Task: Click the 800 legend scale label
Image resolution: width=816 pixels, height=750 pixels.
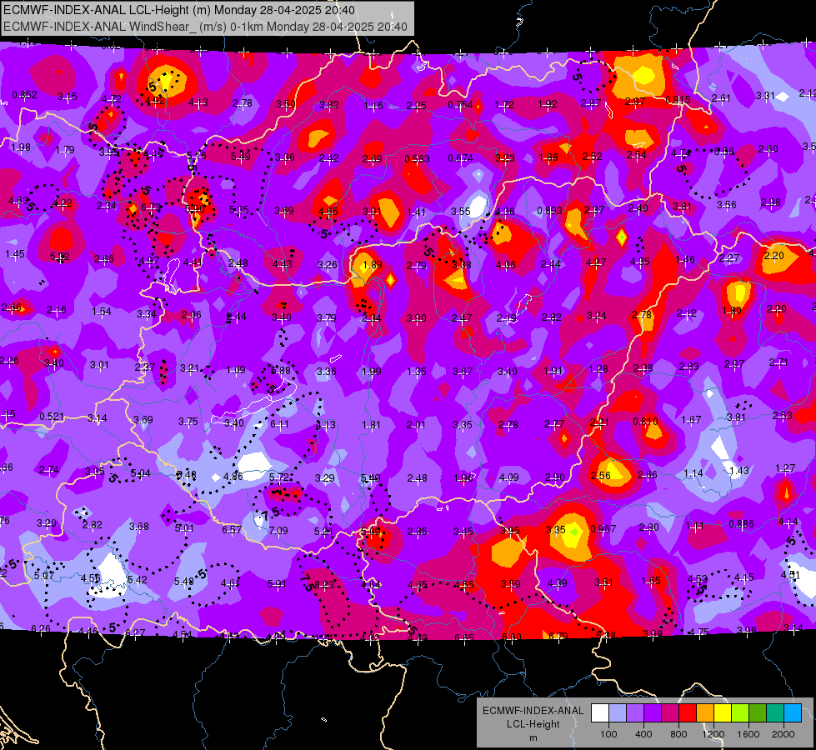Action: pyautogui.click(x=678, y=734)
